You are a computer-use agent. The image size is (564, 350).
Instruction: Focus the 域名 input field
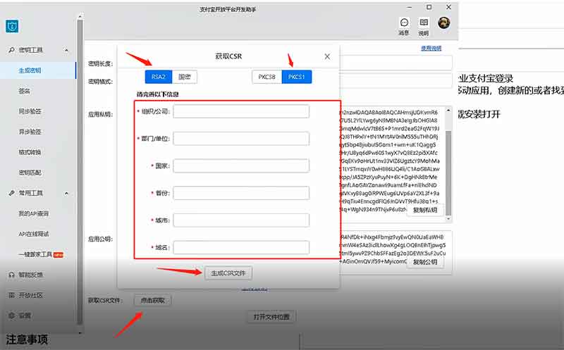pyautogui.click(x=241, y=248)
